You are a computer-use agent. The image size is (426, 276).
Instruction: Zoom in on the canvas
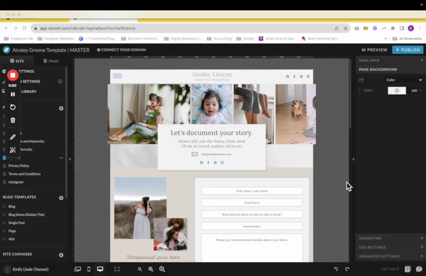point(162,269)
